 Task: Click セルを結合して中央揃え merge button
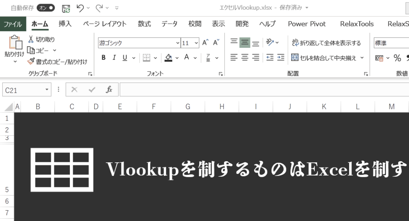point(324,58)
